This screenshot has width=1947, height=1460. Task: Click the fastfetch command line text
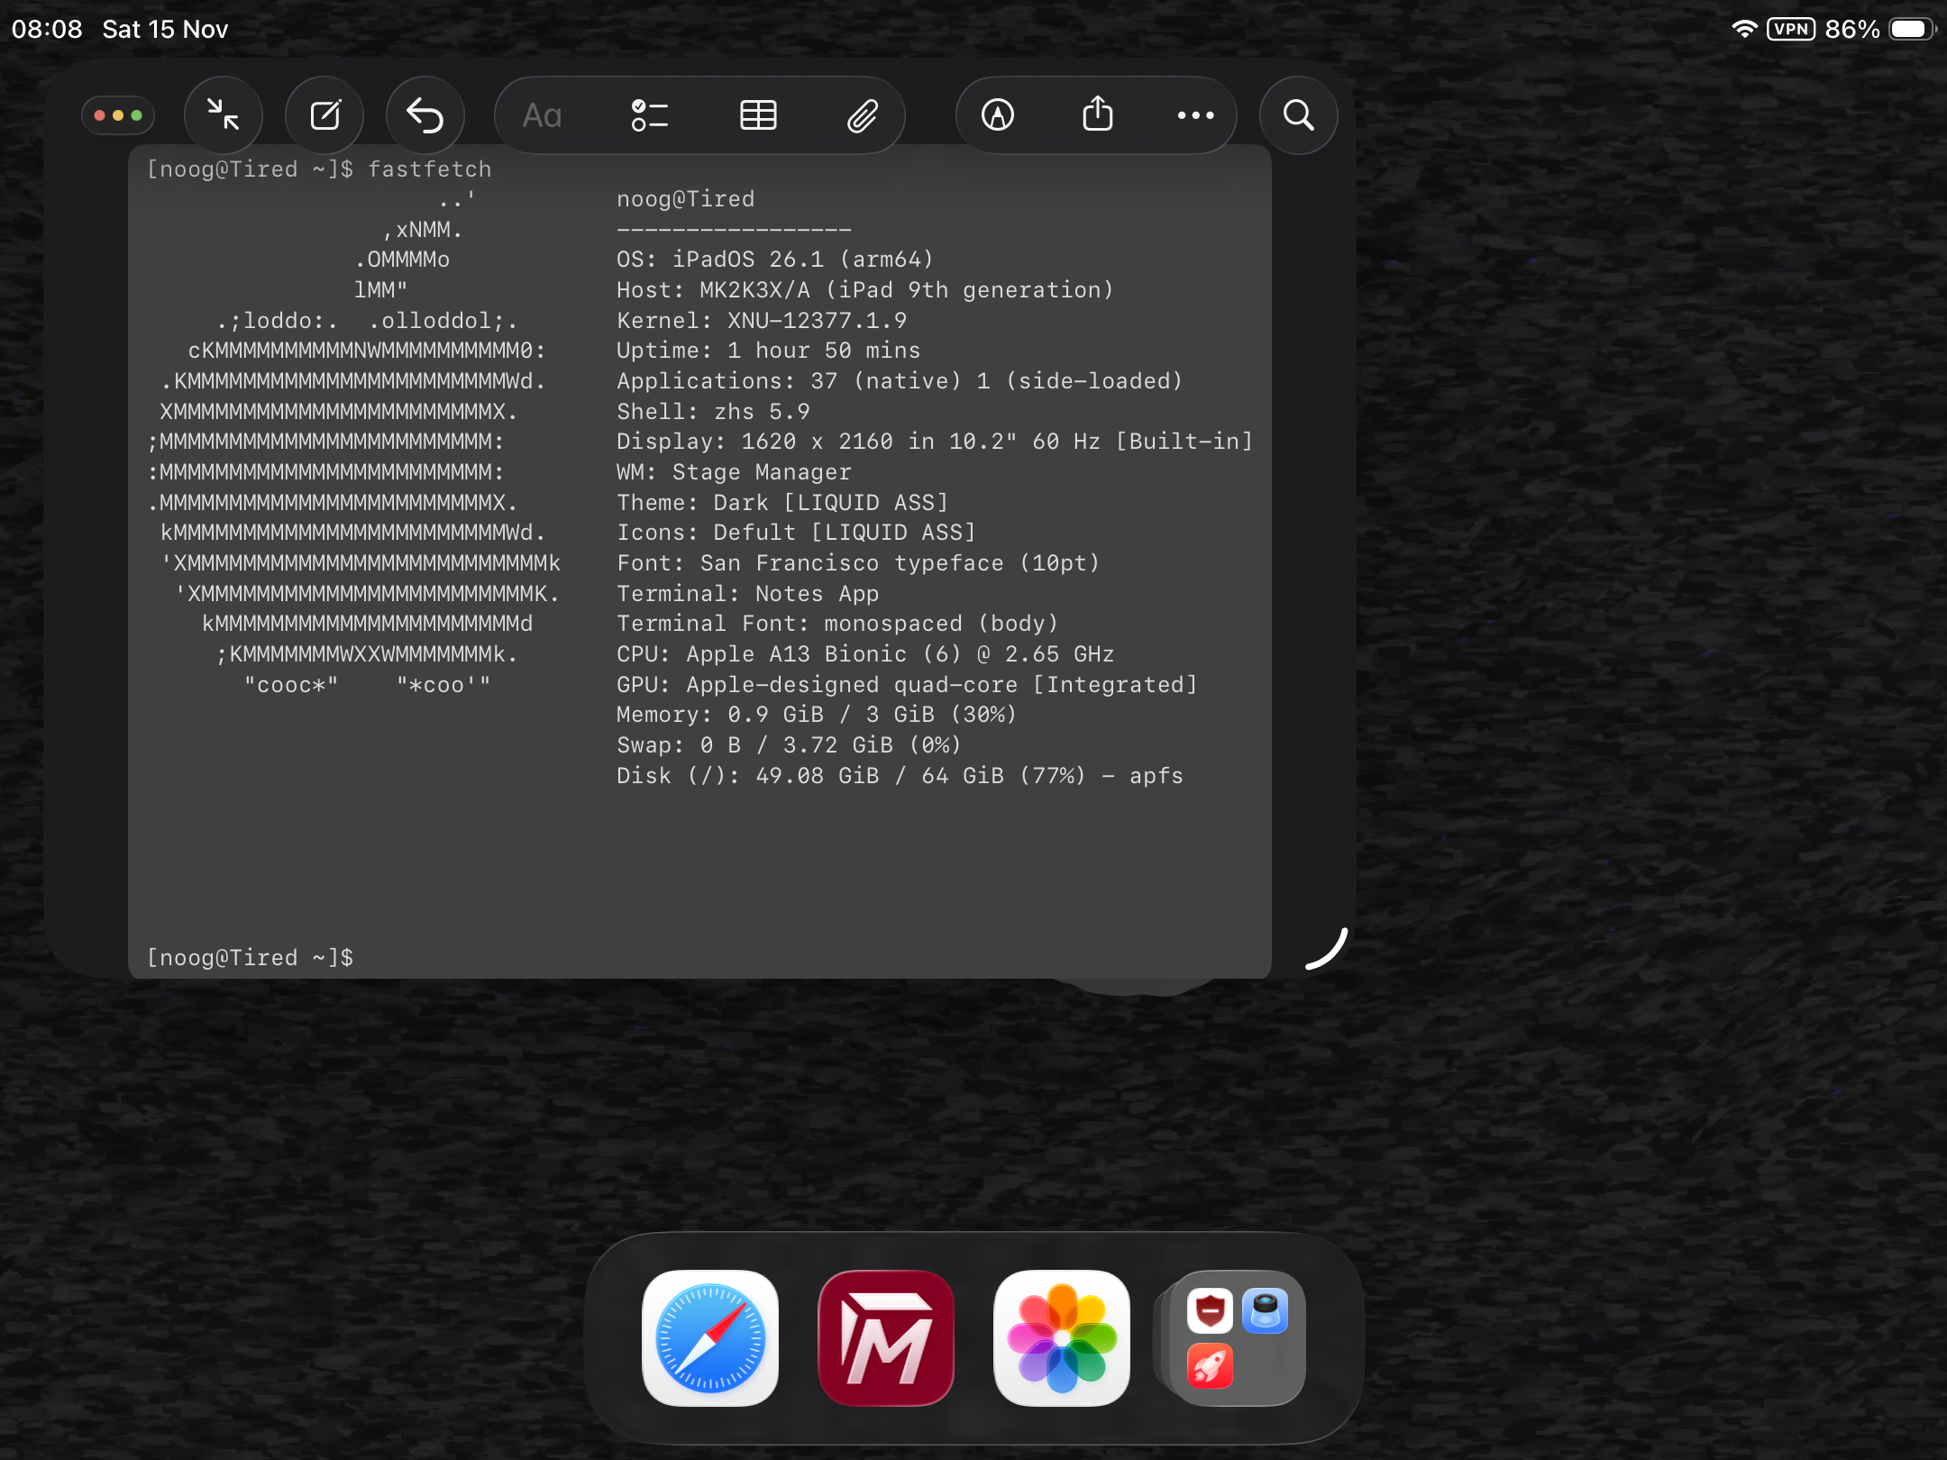429,169
